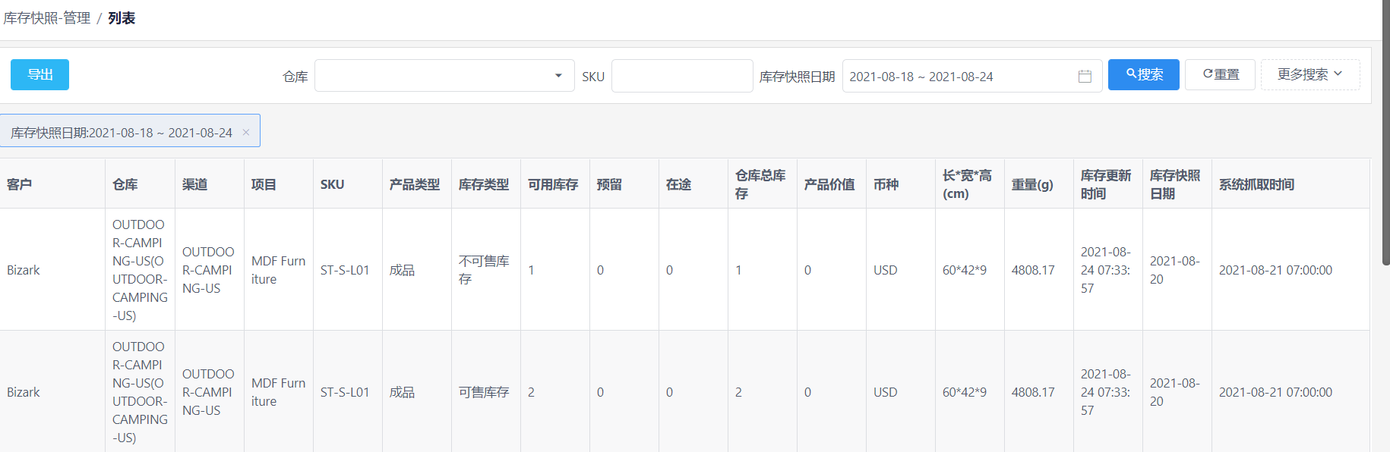Click the 库存类型 column header
The image size is (1390, 452).
click(x=485, y=184)
